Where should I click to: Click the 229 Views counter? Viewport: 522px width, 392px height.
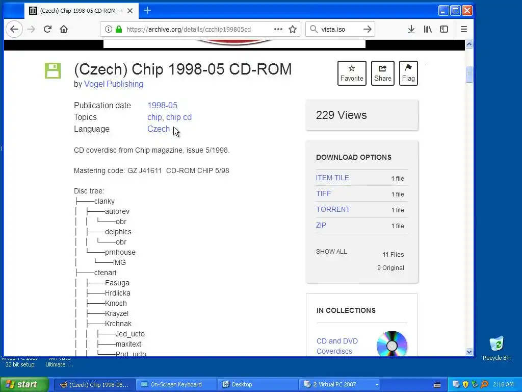pyautogui.click(x=342, y=115)
